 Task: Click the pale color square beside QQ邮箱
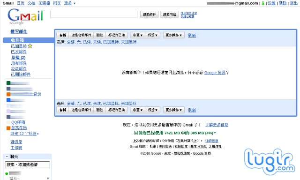[x=8, y=122]
